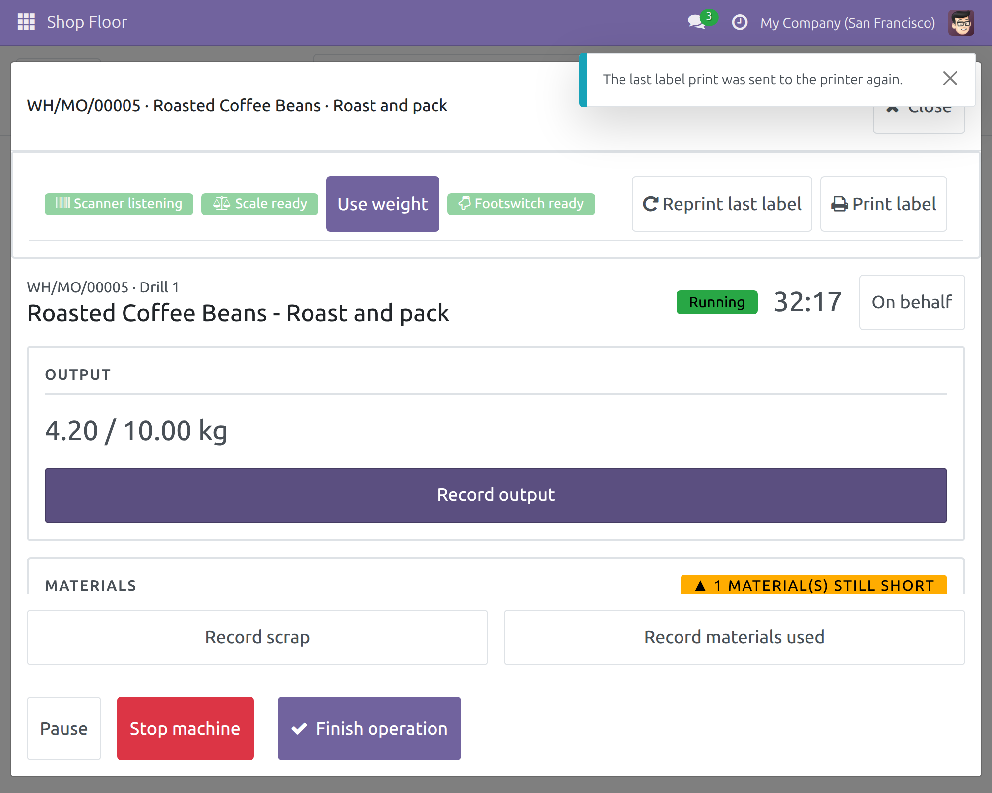Pause the running operation
992x793 pixels.
64,729
